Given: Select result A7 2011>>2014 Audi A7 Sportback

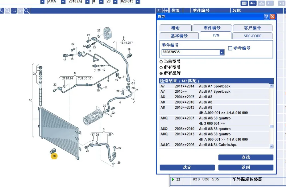Looking at the screenshot, I should pos(214,86).
